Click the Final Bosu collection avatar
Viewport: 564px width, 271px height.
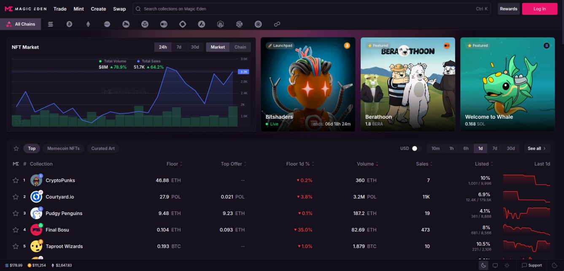pos(36,230)
